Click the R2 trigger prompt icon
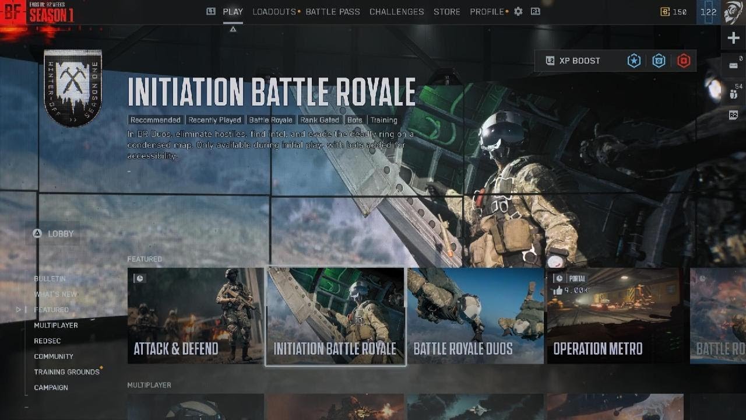Screen dimensions: 746x420 click(733, 116)
